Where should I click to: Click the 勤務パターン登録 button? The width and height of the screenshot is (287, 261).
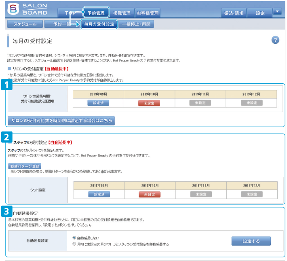point(25,166)
